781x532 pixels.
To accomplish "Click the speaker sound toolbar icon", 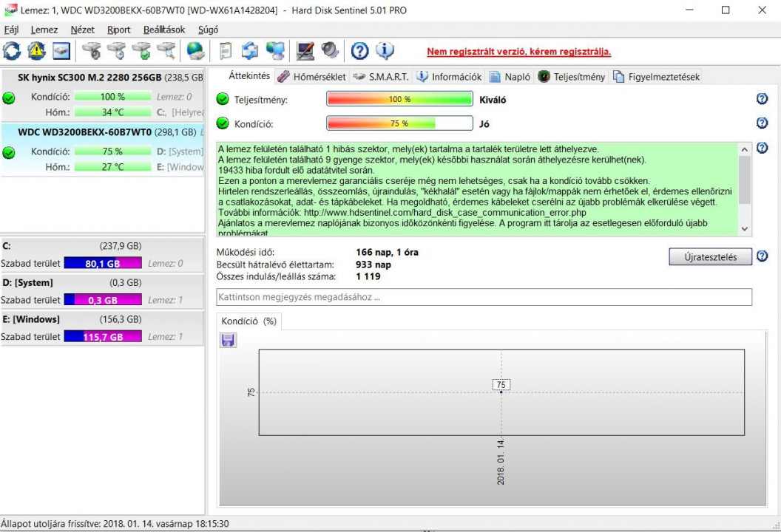I will tap(330, 50).
